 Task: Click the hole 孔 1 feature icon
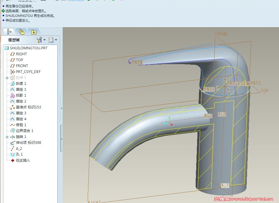[x=12, y=155]
